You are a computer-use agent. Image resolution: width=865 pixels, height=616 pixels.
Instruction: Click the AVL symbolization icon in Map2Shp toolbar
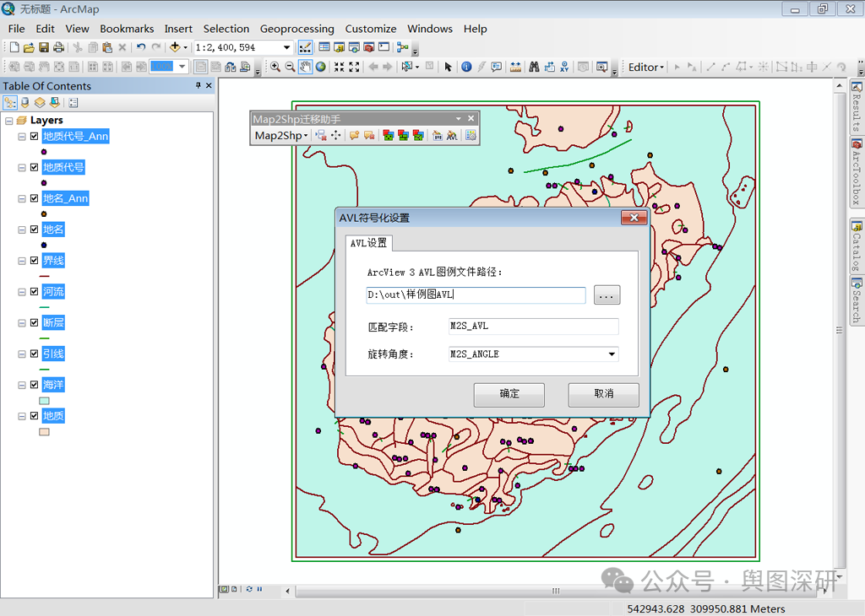pos(452,136)
